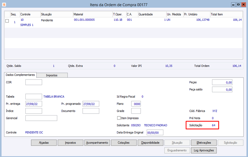
Task: Click the Plano field showing 0000
Action: tap(136, 104)
